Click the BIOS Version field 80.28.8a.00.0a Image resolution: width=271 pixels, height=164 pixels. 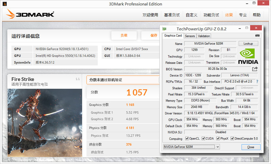click(217, 69)
